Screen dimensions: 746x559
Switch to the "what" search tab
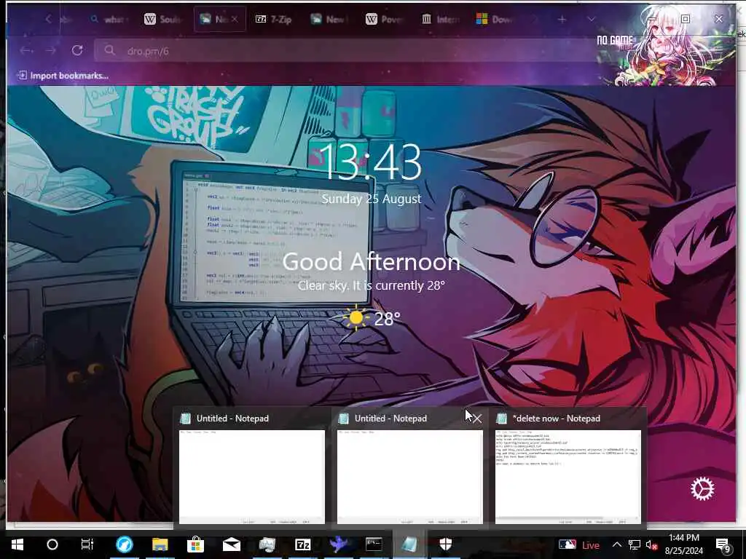coord(109,19)
